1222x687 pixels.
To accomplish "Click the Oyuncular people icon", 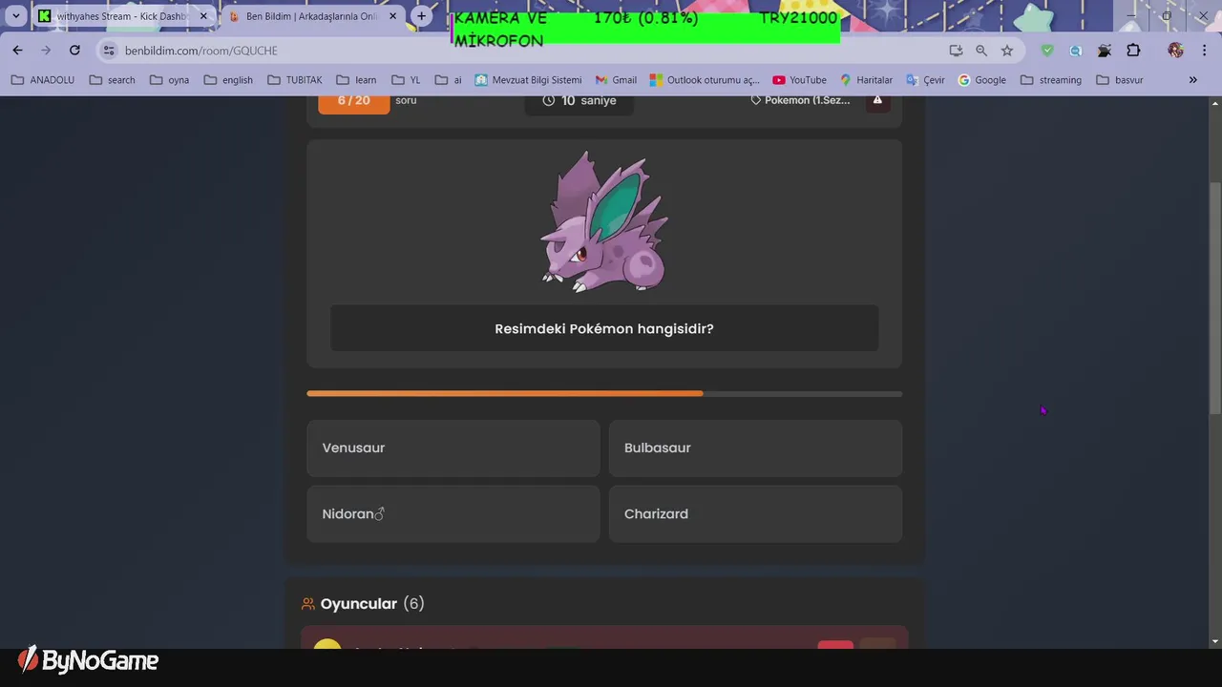I will click(308, 604).
